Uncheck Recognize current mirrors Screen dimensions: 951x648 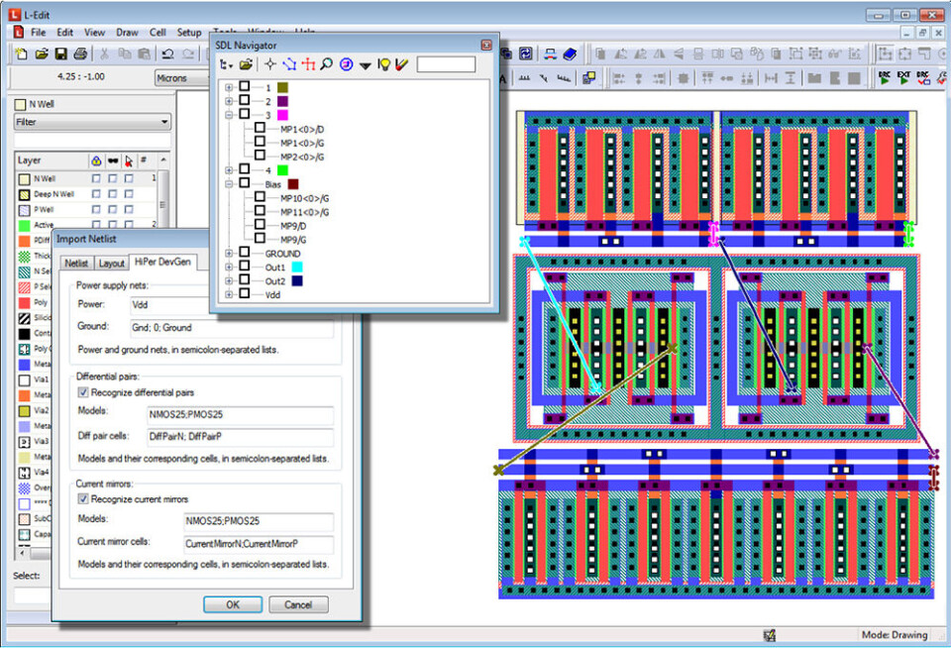[83, 498]
